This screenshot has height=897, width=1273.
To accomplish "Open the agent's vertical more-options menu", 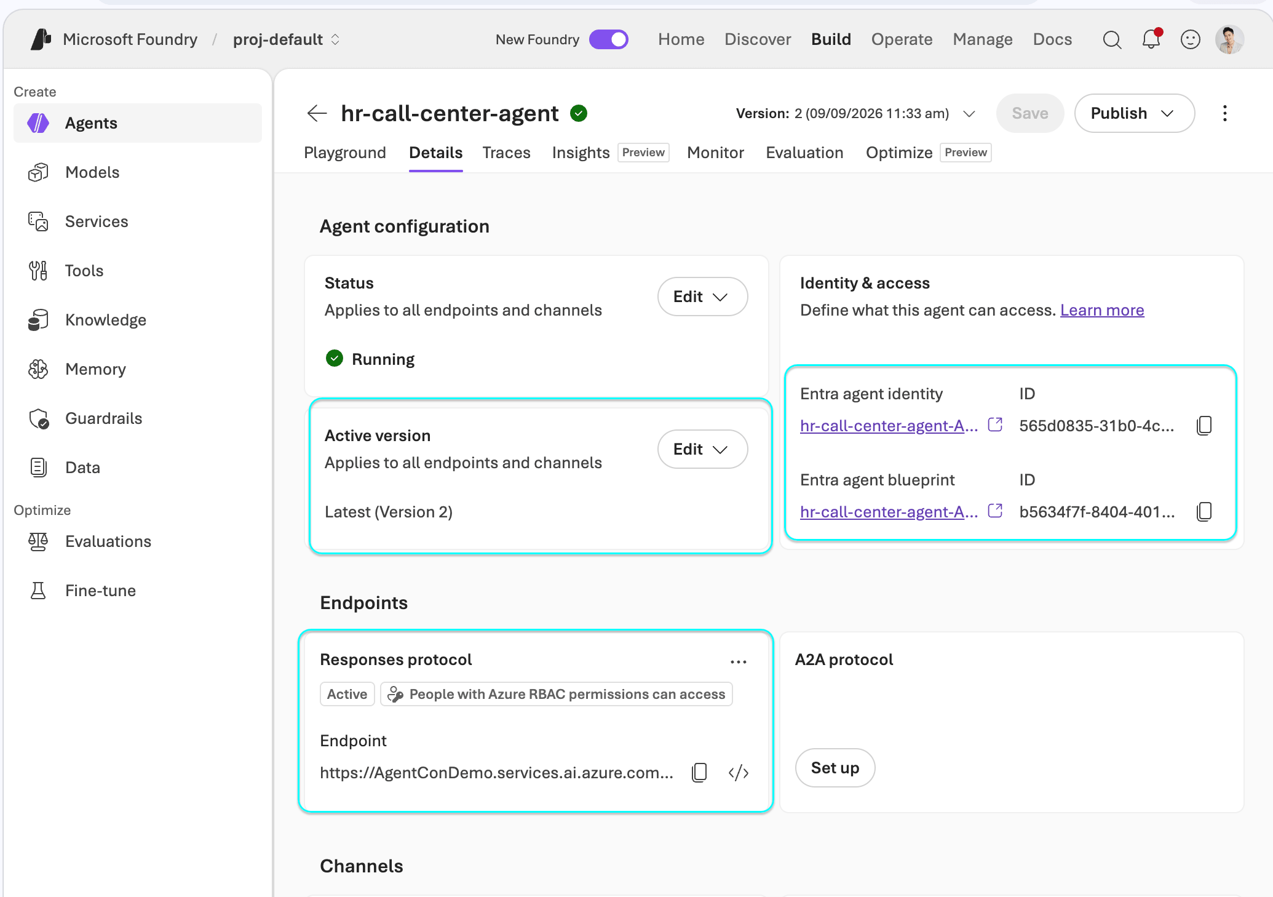I will (1225, 113).
